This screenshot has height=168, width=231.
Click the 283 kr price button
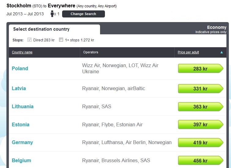click(200, 68)
